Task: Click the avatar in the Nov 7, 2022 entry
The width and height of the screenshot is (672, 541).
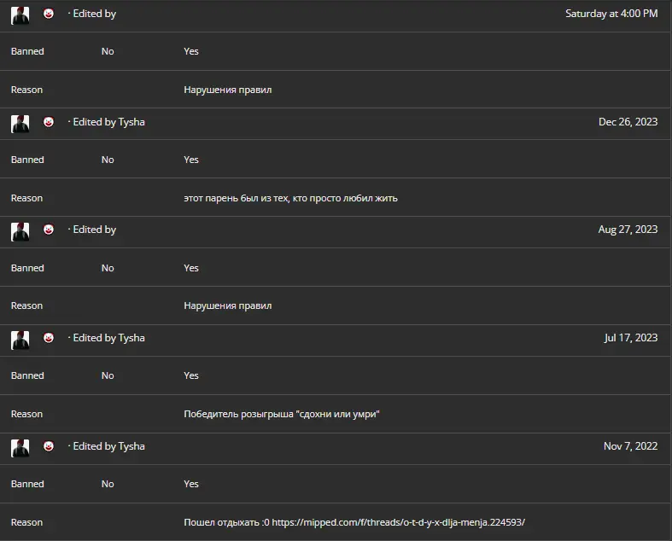Action: [20, 449]
